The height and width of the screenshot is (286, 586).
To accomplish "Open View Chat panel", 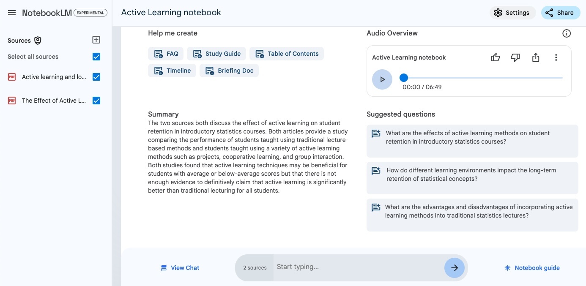I will [180, 268].
